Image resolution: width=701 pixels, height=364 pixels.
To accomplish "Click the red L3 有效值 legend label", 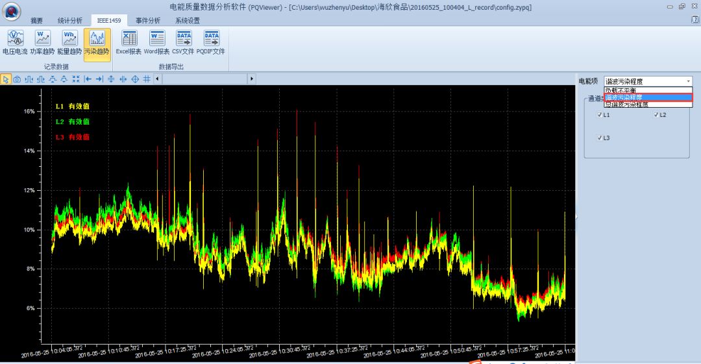I will point(73,137).
